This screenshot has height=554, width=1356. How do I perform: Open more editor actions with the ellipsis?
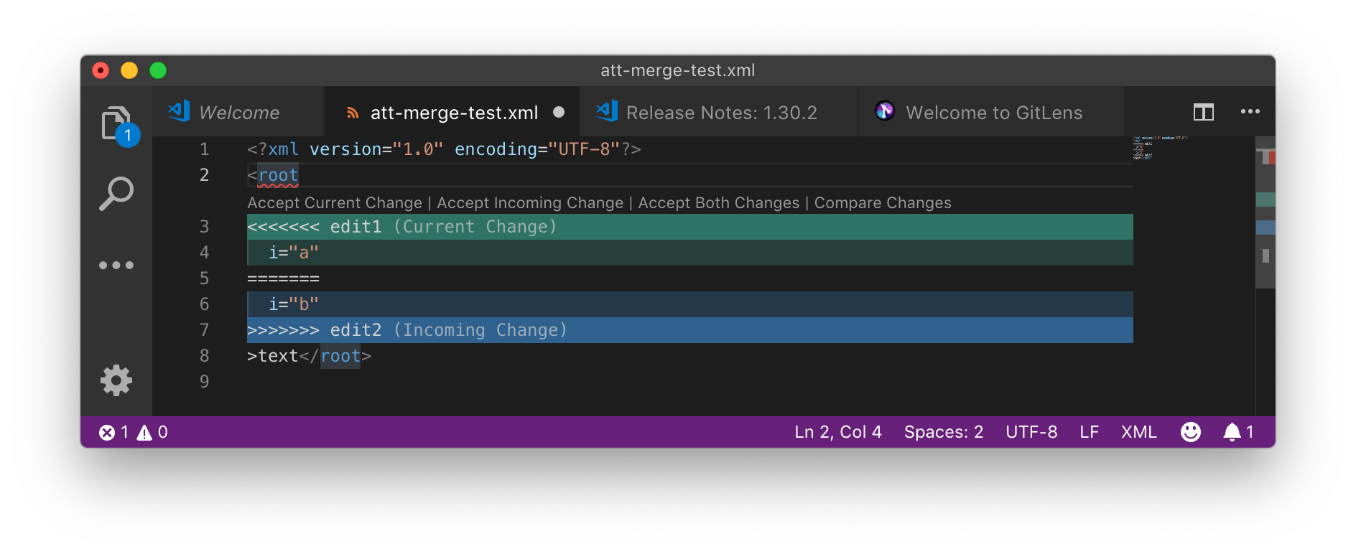(1250, 112)
